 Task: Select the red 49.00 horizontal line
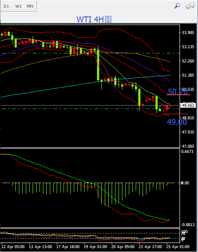175,114
